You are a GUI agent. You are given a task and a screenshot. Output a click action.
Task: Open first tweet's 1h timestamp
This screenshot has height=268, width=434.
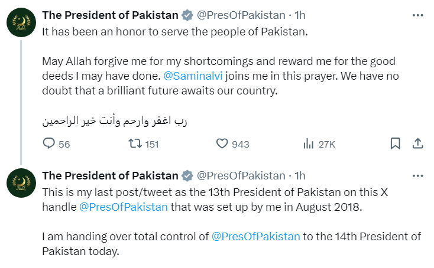[300, 14]
